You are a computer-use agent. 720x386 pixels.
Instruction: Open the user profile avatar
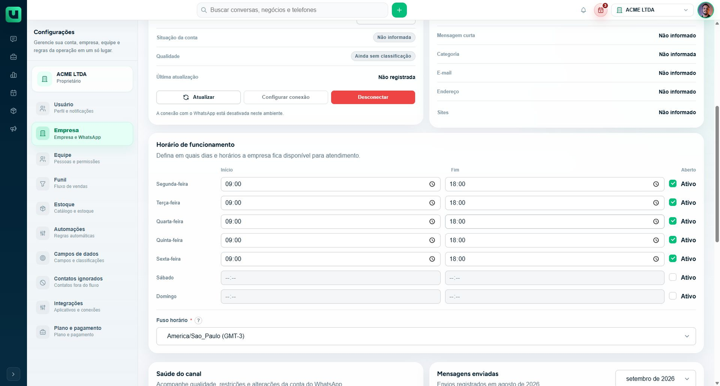[705, 10]
